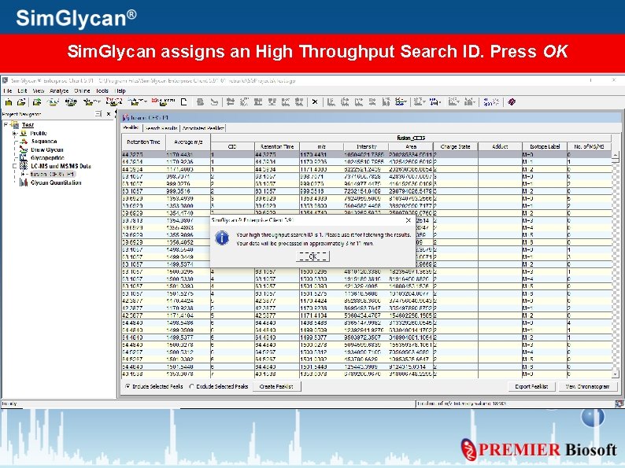Click OK in the search ID dialog
The height and width of the screenshot is (468, 625).
[313, 256]
